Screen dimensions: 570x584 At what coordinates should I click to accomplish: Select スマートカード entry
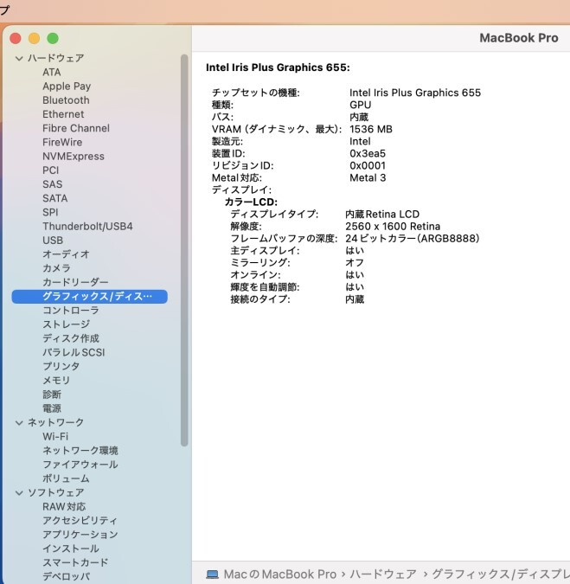(x=75, y=562)
